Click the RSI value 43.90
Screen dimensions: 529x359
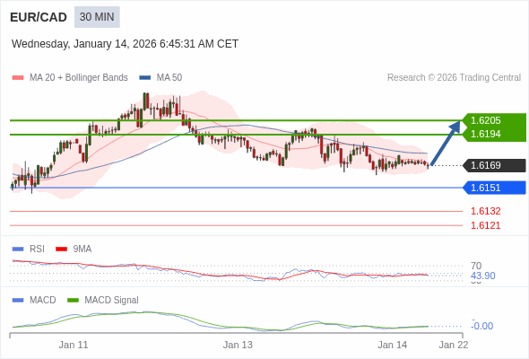(x=482, y=276)
